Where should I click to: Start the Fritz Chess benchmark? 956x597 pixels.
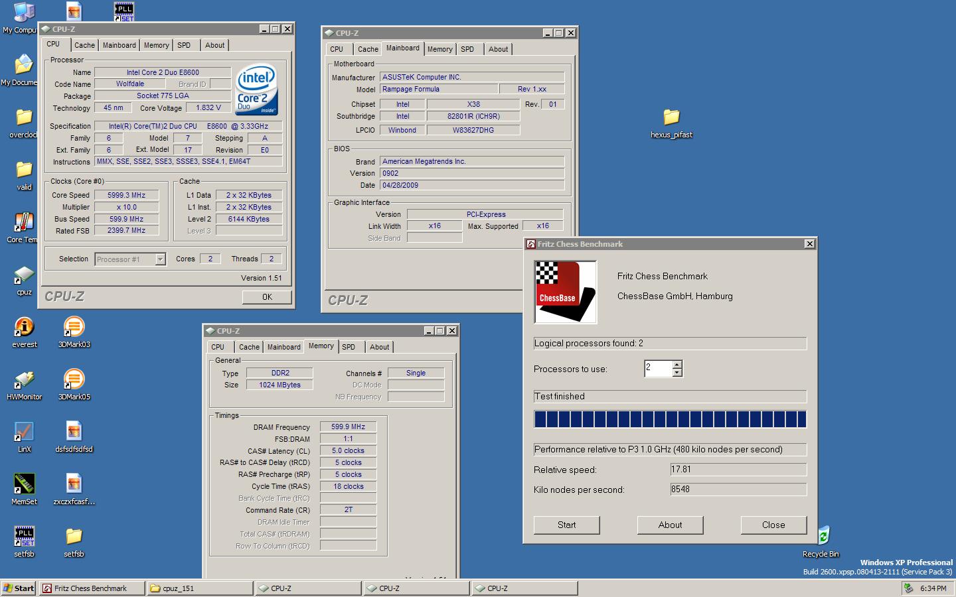[x=566, y=525]
